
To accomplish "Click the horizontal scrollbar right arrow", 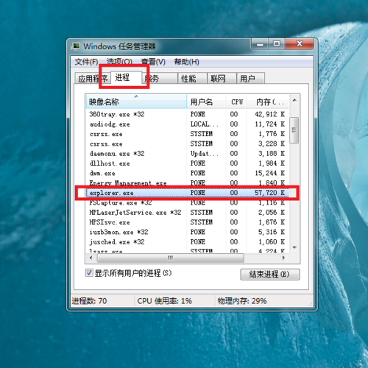I will 284,258.
